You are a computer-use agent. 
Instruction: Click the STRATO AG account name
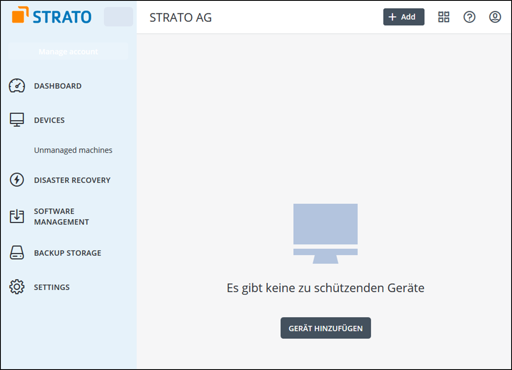(181, 18)
